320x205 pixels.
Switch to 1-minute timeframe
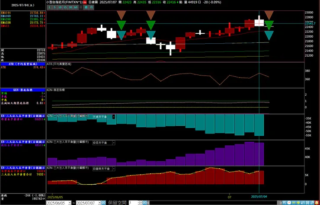coord(49,7)
